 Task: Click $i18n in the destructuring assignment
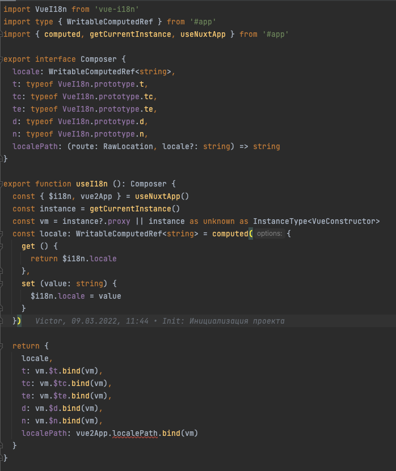pyautogui.click(x=60, y=196)
